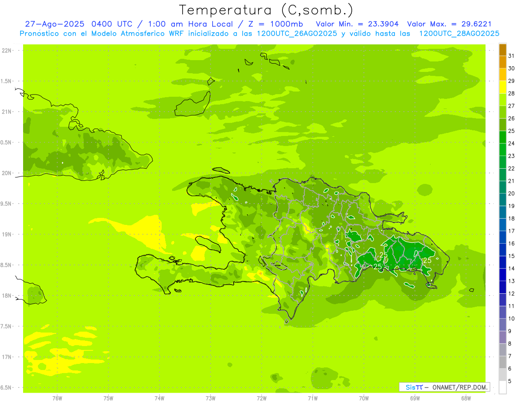Click the '76W' longitude axis label

[57, 398]
